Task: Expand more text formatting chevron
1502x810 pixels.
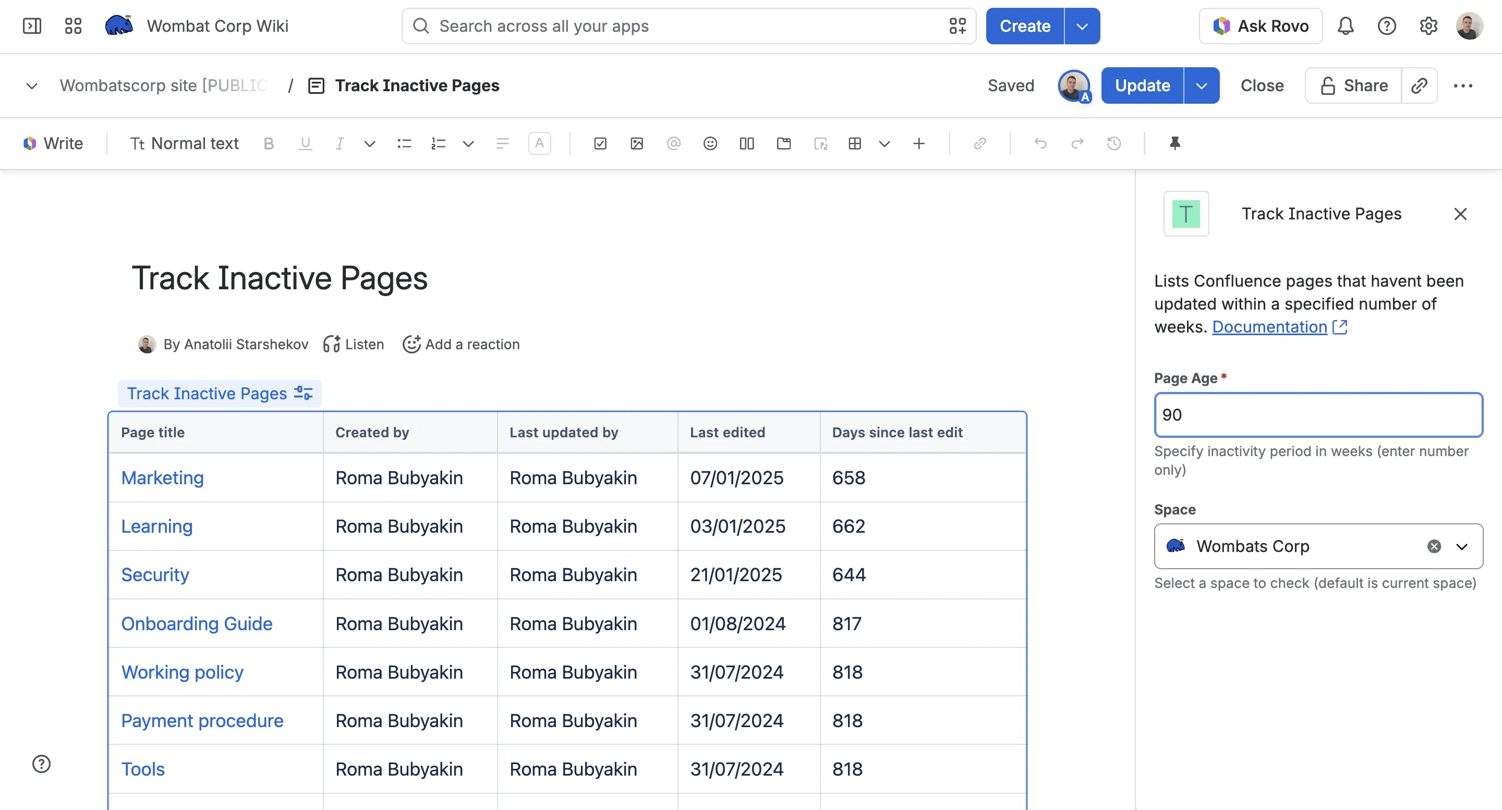Action: click(370, 143)
